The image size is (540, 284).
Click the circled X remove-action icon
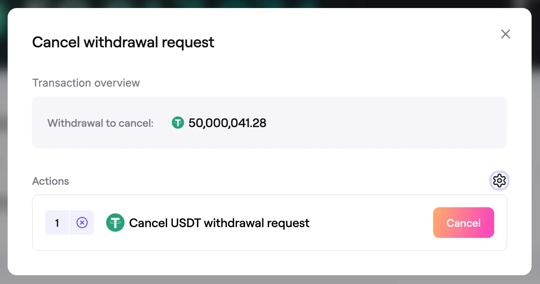[x=82, y=223]
